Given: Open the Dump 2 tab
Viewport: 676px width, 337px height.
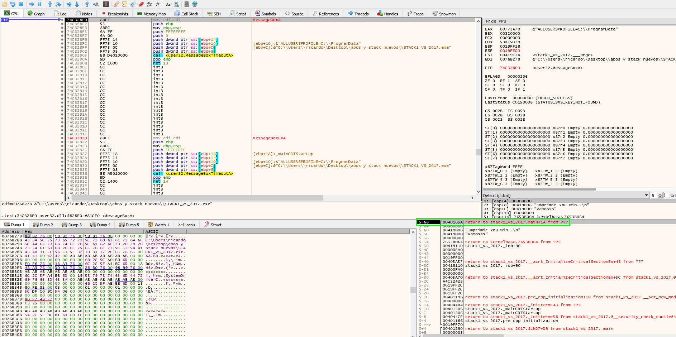Looking at the screenshot, I should click(x=43, y=225).
